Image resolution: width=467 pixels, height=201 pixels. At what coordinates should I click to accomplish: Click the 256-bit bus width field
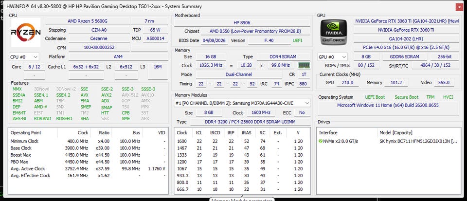pyautogui.click(x=445, y=56)
